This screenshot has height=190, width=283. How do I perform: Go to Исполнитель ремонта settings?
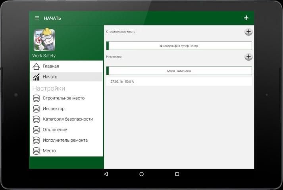click(x=65, y=140)
